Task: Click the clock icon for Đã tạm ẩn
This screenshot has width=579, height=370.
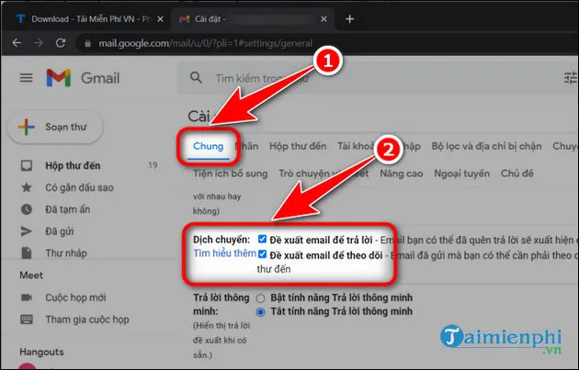Action: tap(27, 209)
